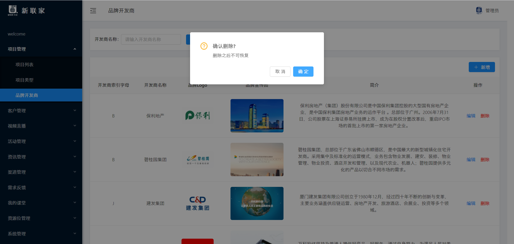Image resolution: width=514 pixels, height=244 pixels.
Task: Click the 开发商名称 search input field
Action: pyautogui.click(x=151, y=40)
